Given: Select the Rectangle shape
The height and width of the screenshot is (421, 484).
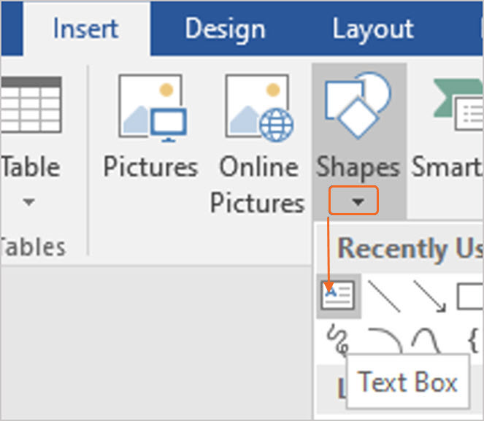Looking at the screenshot, I should pyautogui.click(x=470, y=296).
